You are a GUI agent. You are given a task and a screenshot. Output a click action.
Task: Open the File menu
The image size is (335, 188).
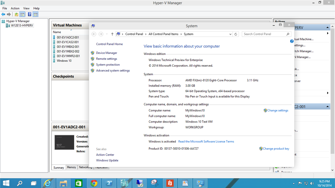[5, 8]
